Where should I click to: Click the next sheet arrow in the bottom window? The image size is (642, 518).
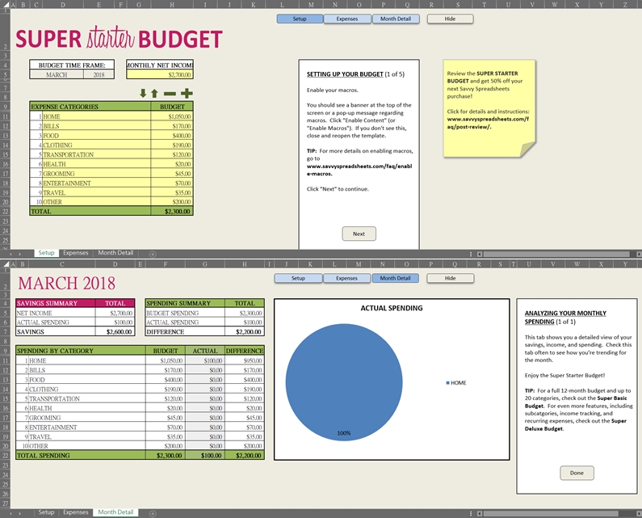pos(19,513)
